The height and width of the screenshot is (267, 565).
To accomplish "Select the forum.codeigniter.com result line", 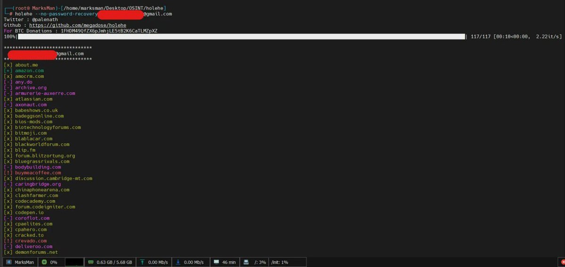I will pyautogui.click(x=40, y=206).
